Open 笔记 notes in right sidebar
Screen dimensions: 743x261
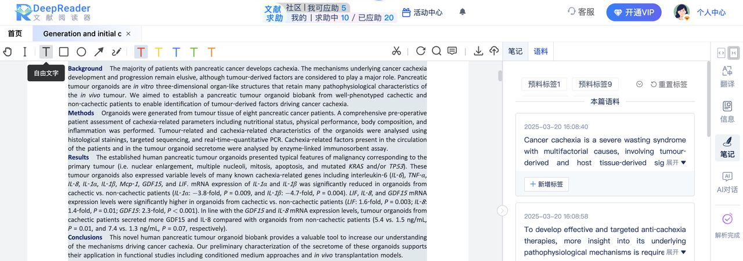point(727,147)
